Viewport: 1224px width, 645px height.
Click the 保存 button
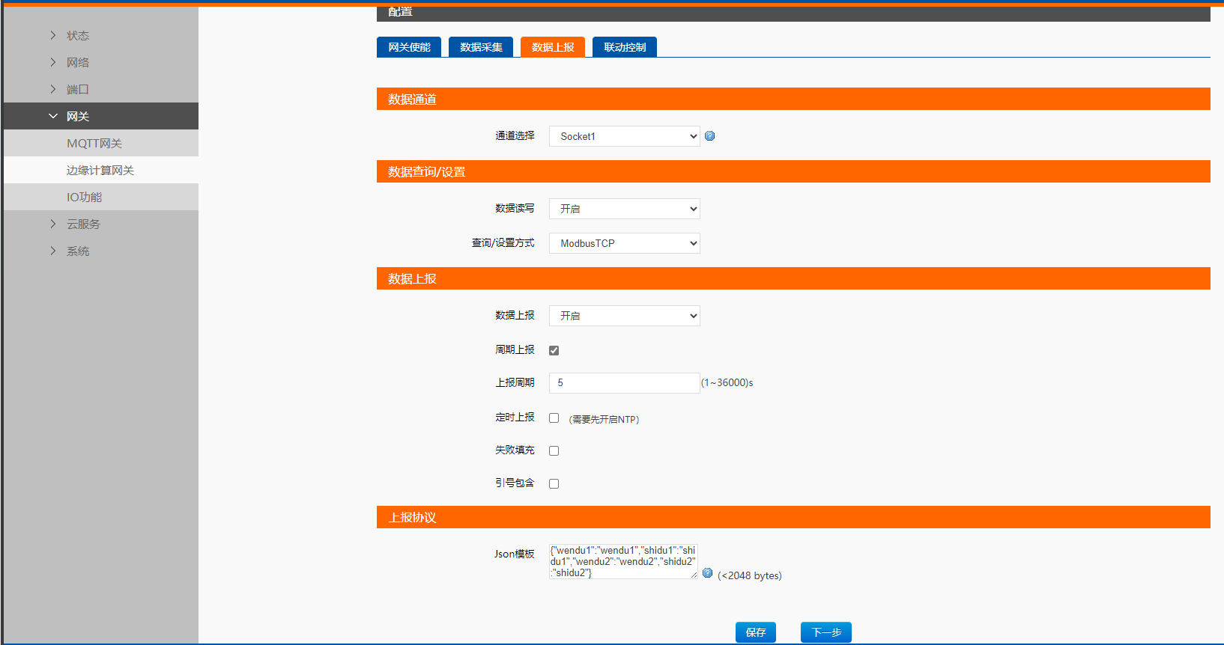click(x=755, y=632)
